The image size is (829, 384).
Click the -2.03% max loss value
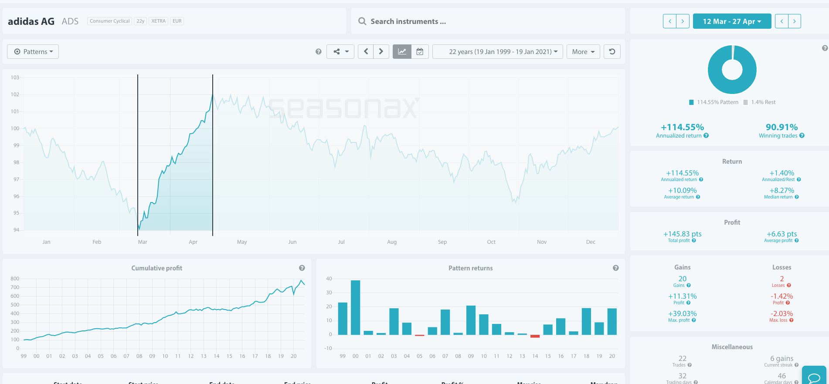click(x=781, y=313)
